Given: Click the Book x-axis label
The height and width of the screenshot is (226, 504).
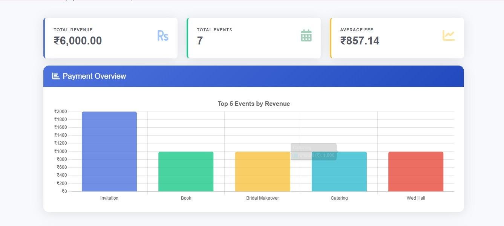Looking at the screenshot, I should 186,198.
